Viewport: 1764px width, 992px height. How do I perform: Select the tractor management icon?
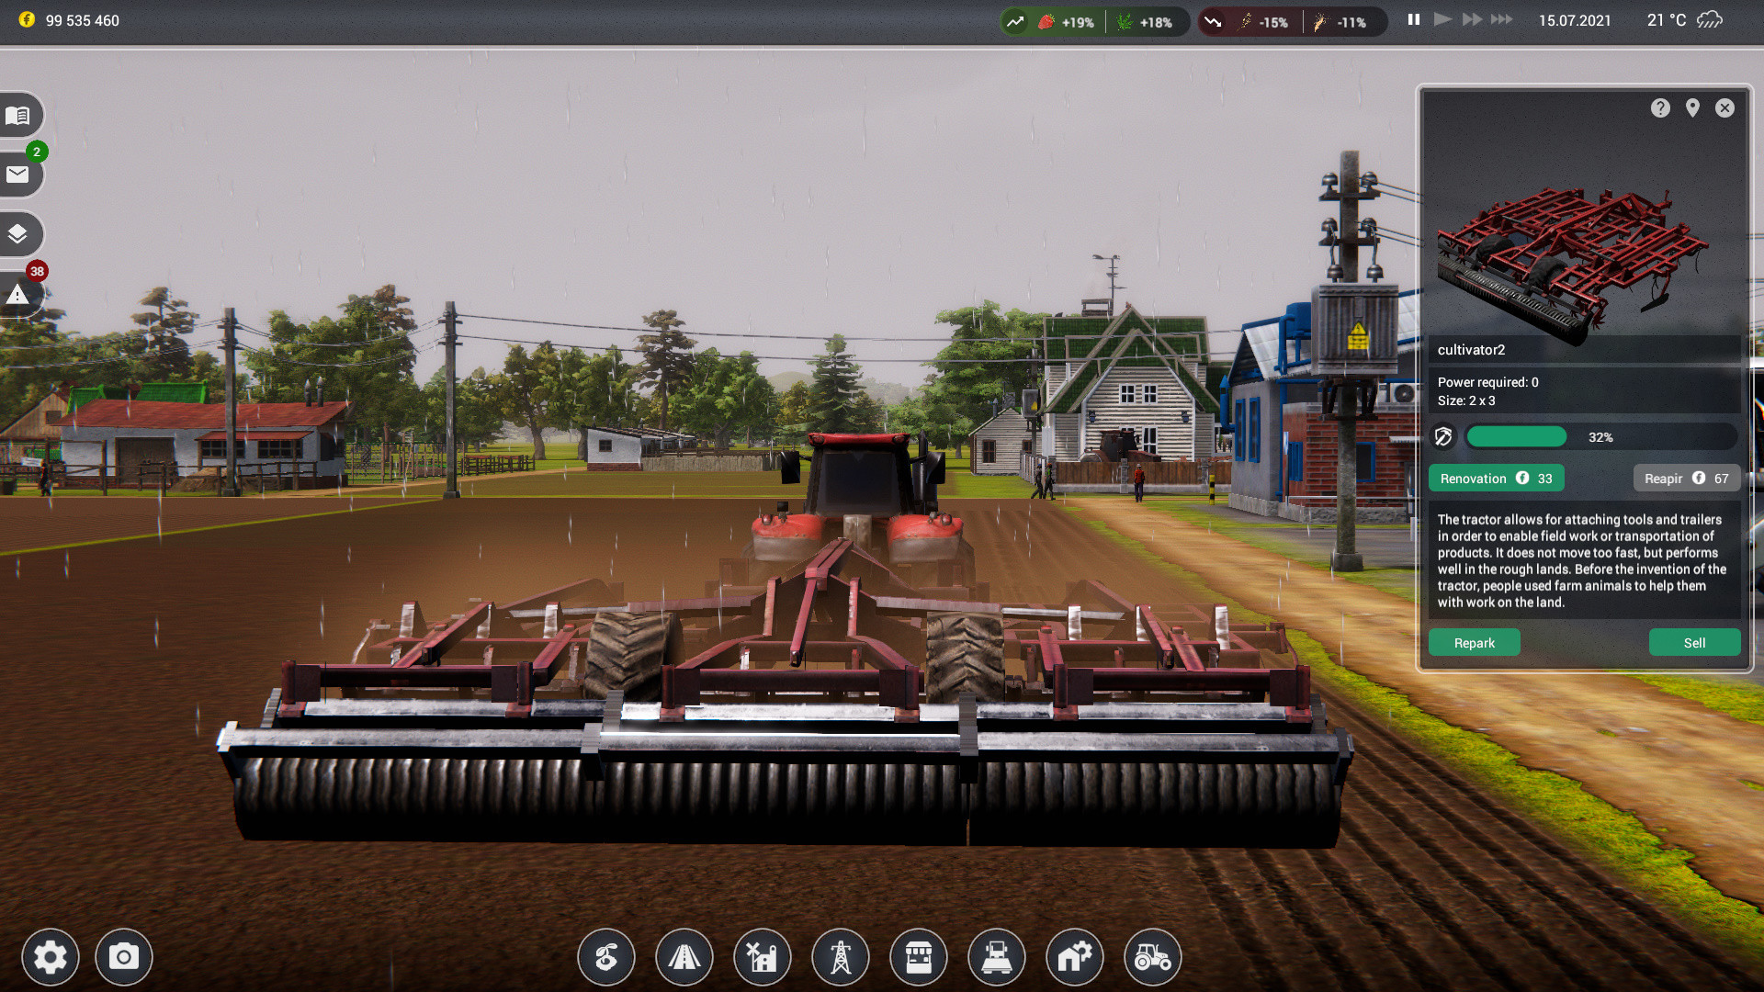point(1153,957)
